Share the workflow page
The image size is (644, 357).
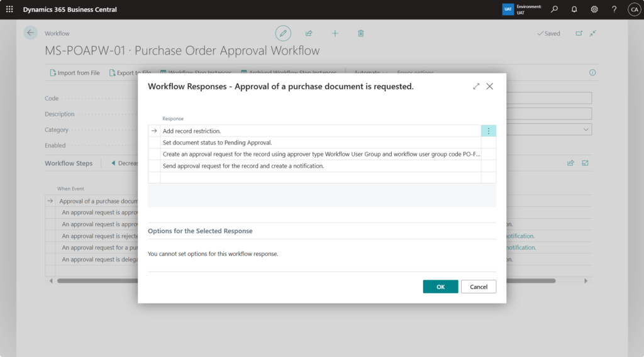click(x=309, y=33)
